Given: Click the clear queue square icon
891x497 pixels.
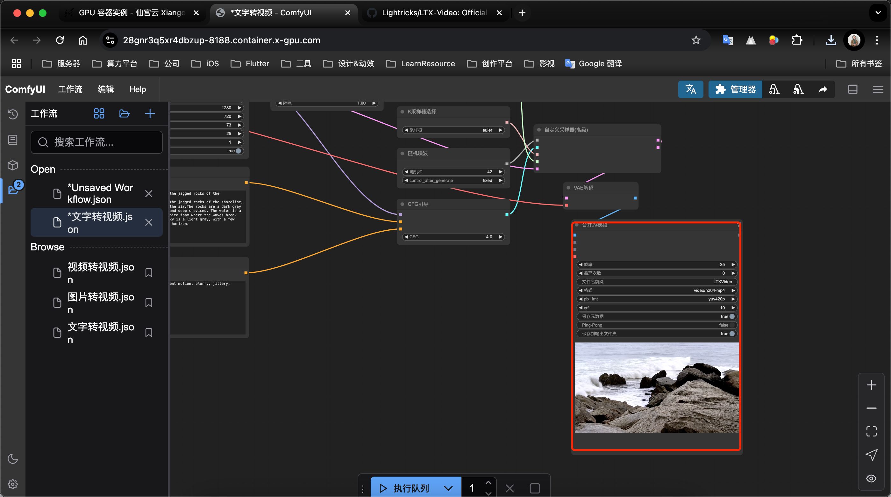Looking at the screenshot, I should tap(535, 488).
